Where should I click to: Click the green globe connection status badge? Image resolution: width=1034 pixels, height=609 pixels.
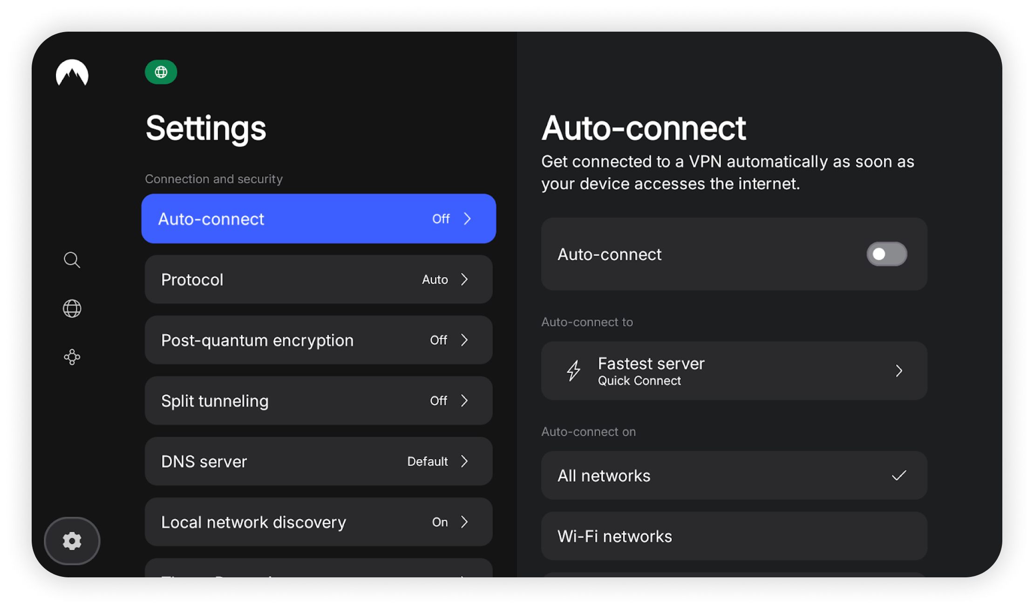(161, 72)
